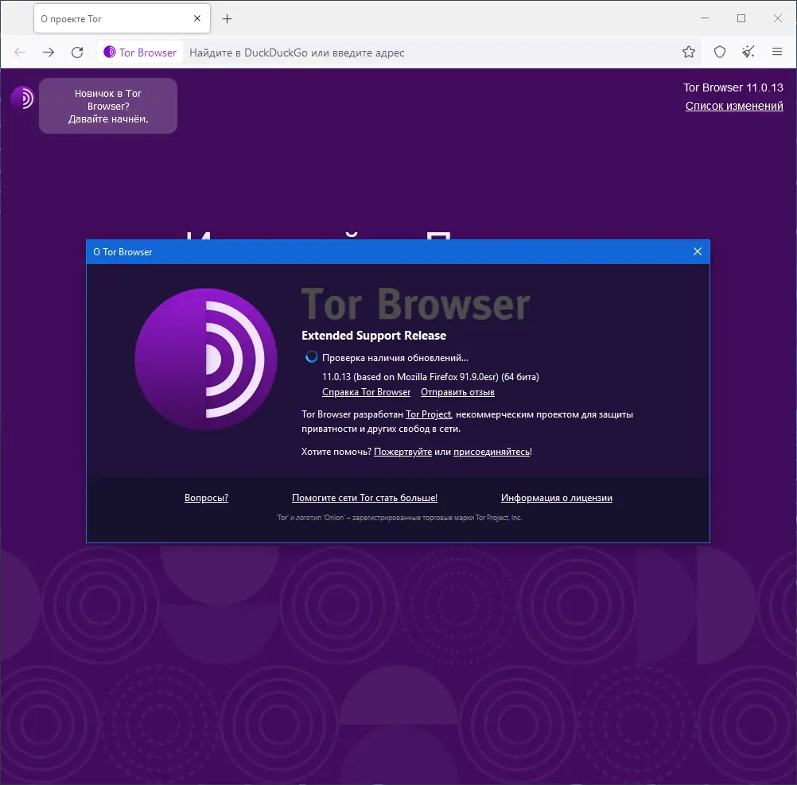797x785 pixels.
Task: Reload the current page
Action: coord(77,52)
